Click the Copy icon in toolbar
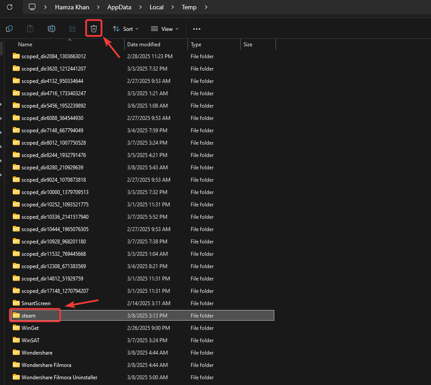Image resolution: width=431 pixels, height=385 pixels. [9, 29]
